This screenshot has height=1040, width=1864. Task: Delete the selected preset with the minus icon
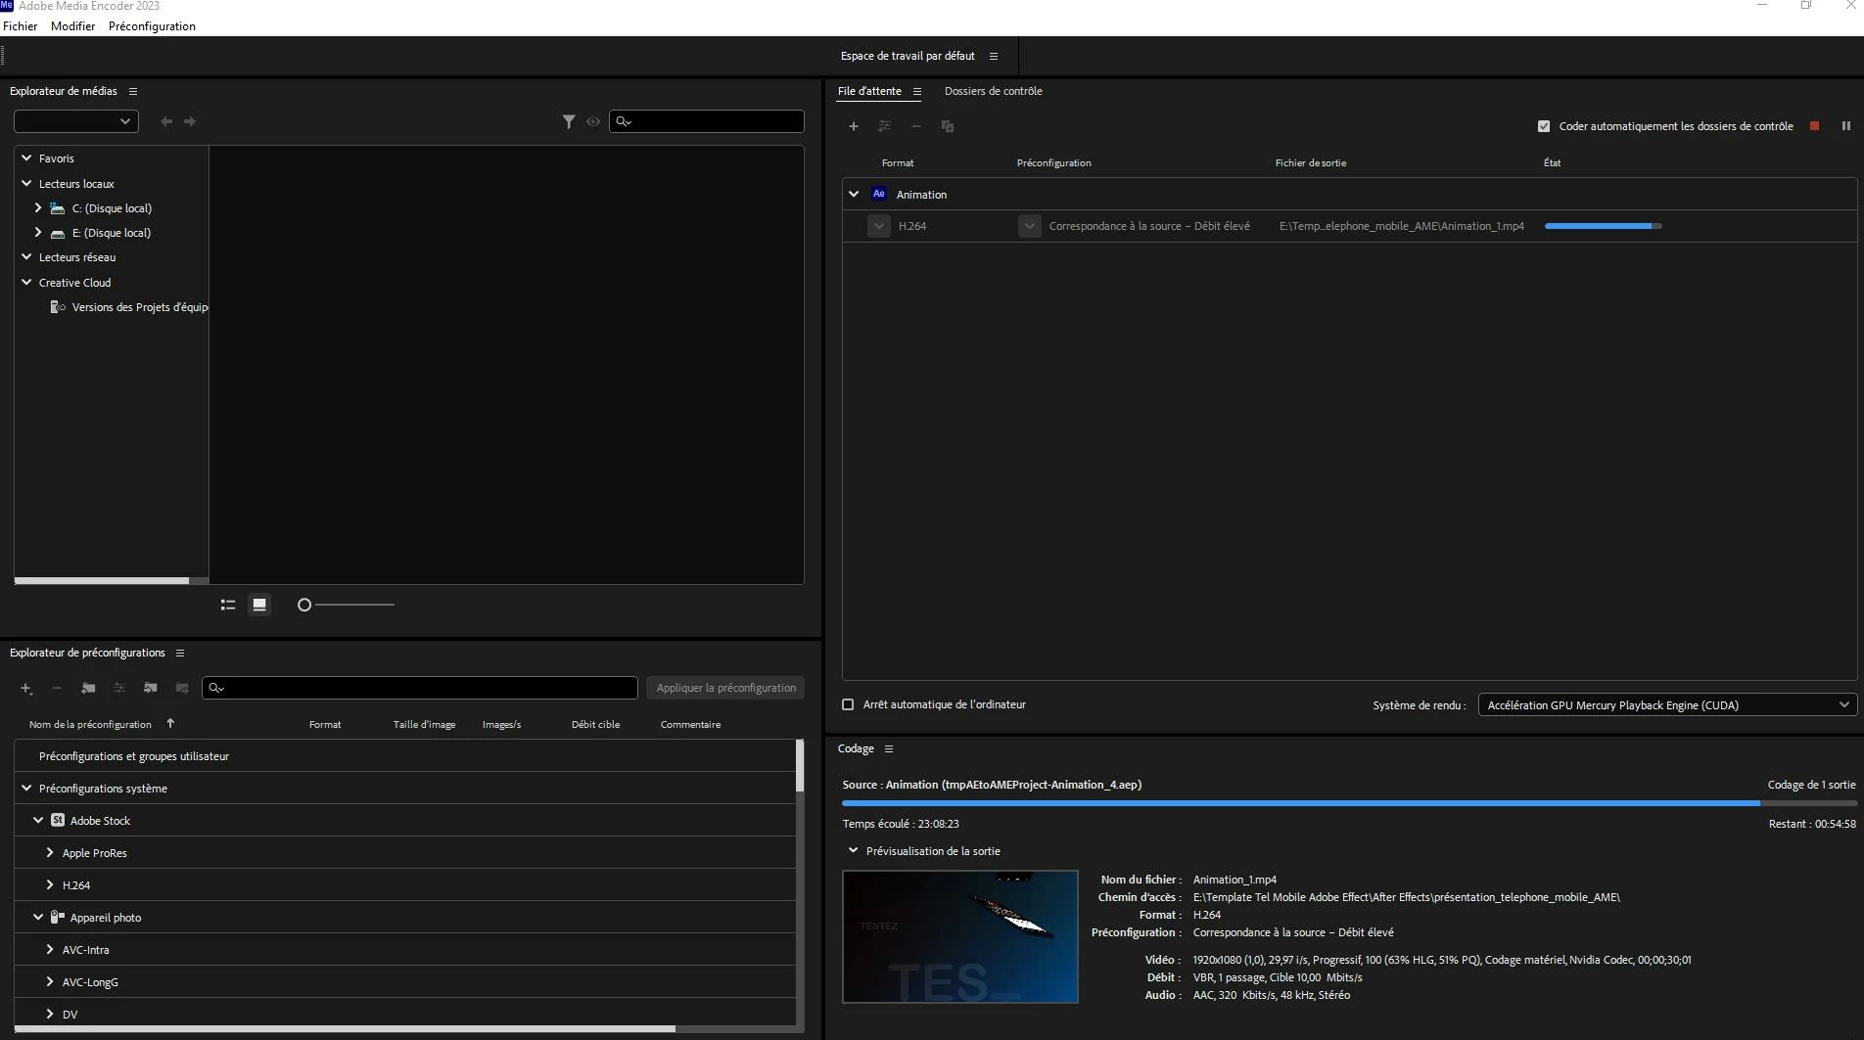[x=57, y=688]
